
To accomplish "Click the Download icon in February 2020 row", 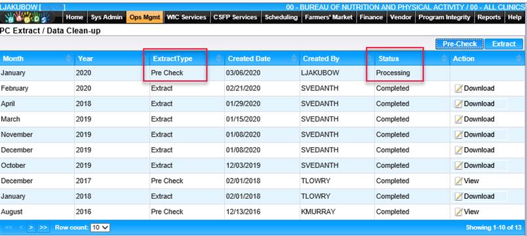I will pyautogui.click(x=459, y=88).
